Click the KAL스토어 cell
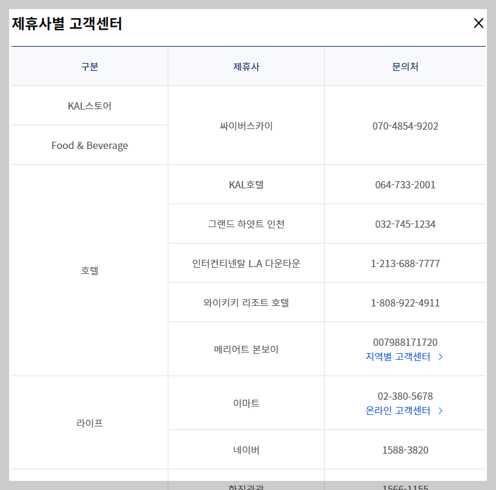This screenshot has height=490, width=496. [x=90, y=105]
